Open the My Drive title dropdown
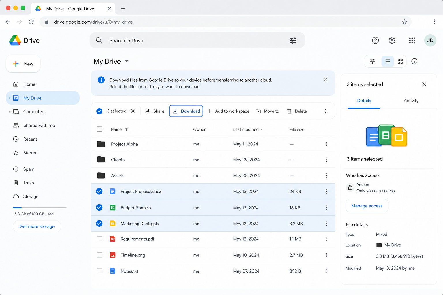The width and height of the screenshot is (443, 295). tap(126, 61)
